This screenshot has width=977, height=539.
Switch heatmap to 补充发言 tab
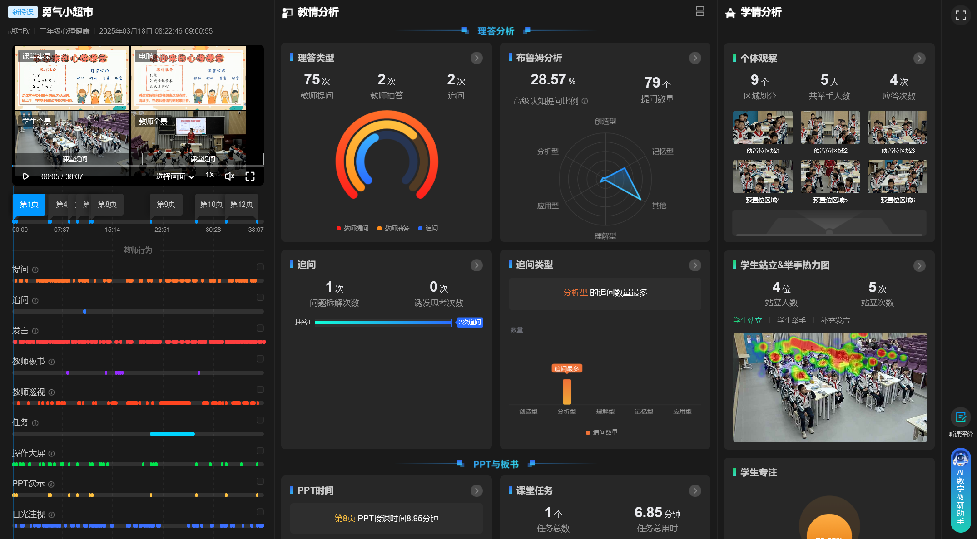[835, 321]
